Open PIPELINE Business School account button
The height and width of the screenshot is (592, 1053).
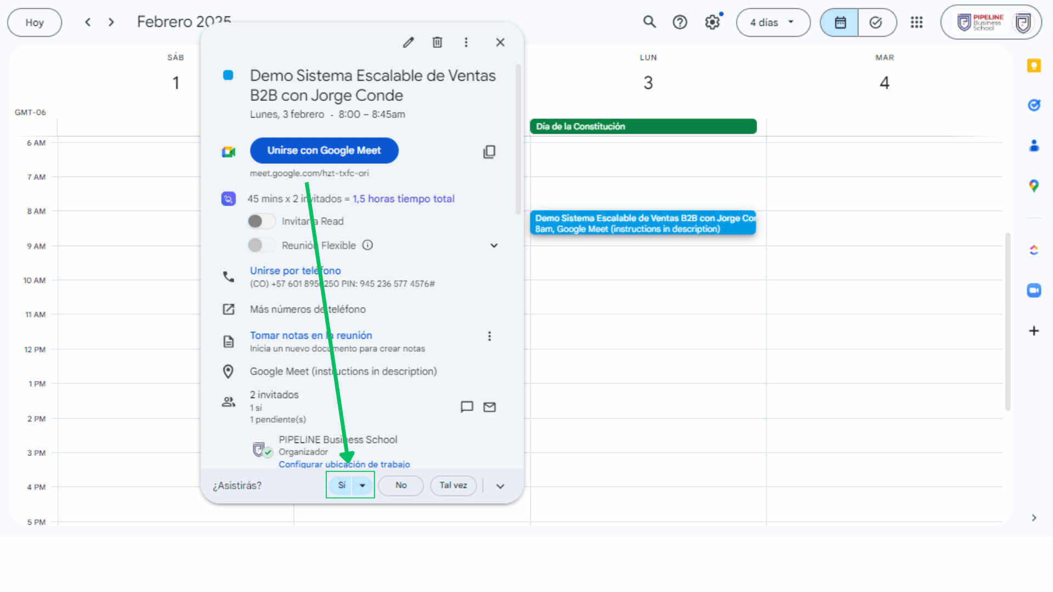pos(991,22)
